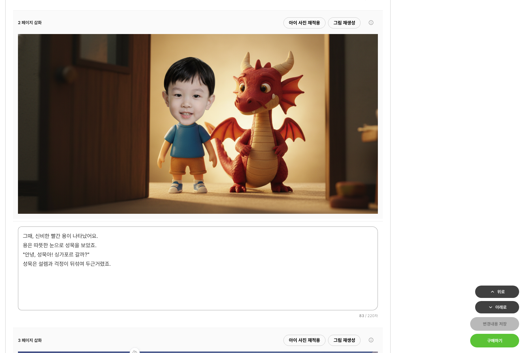Click the boy in the blue shirt
Image resolution: width=525 pixels, height=353 pixels.
coord(187,124)
